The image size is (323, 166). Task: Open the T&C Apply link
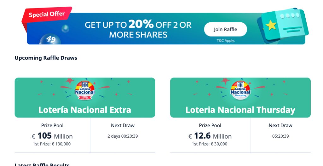pyautogui.click(x=225, y=41)
